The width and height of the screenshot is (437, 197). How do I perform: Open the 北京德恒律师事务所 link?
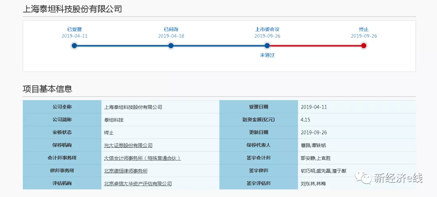coord(125,171)
